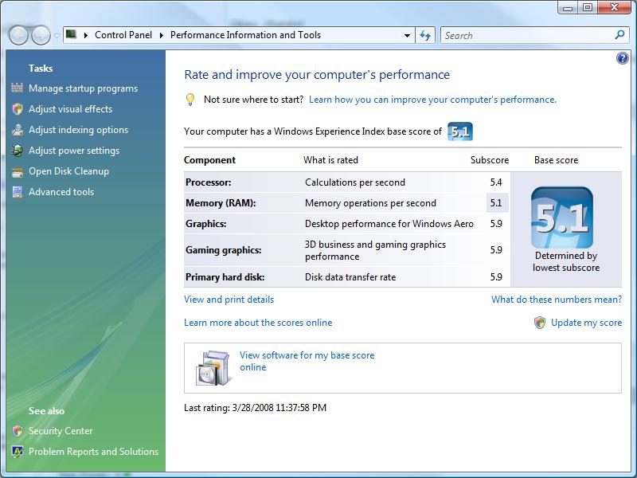
Task: Click the Gaming graphics row label
Action: (x=224, y=250)
